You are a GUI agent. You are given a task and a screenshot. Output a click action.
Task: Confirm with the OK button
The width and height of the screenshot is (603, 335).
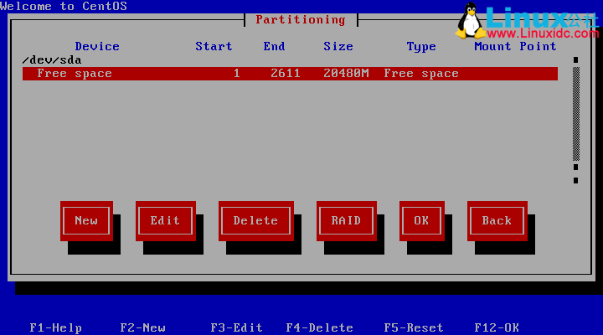(x=422, y=221)
